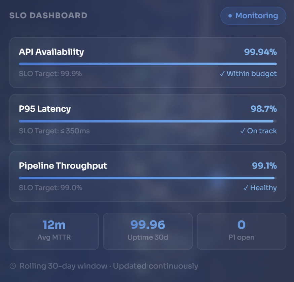Click the SLO Target ≤ 350ms label
The height and width of the screenshot is (282, 294).
[x=54, y=131]
